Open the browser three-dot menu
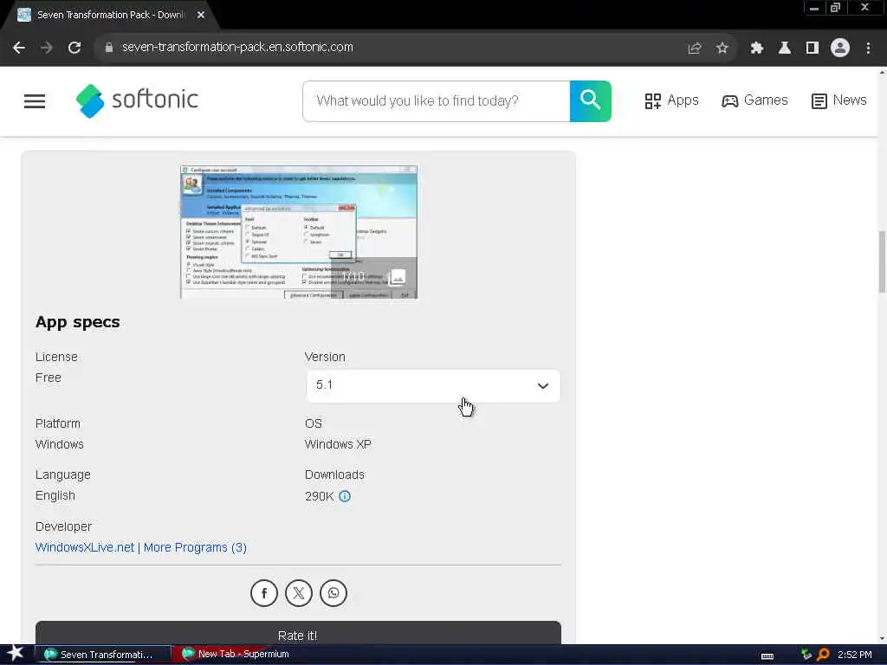 pyautogui.click(x=868, y=48)
